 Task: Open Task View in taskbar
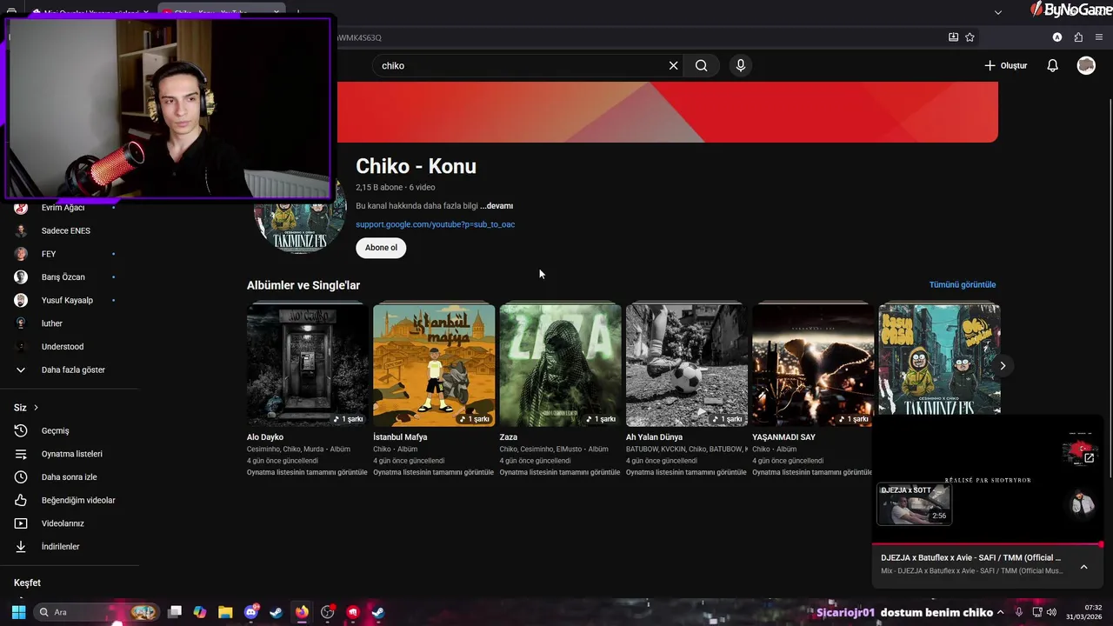[175, 612]
